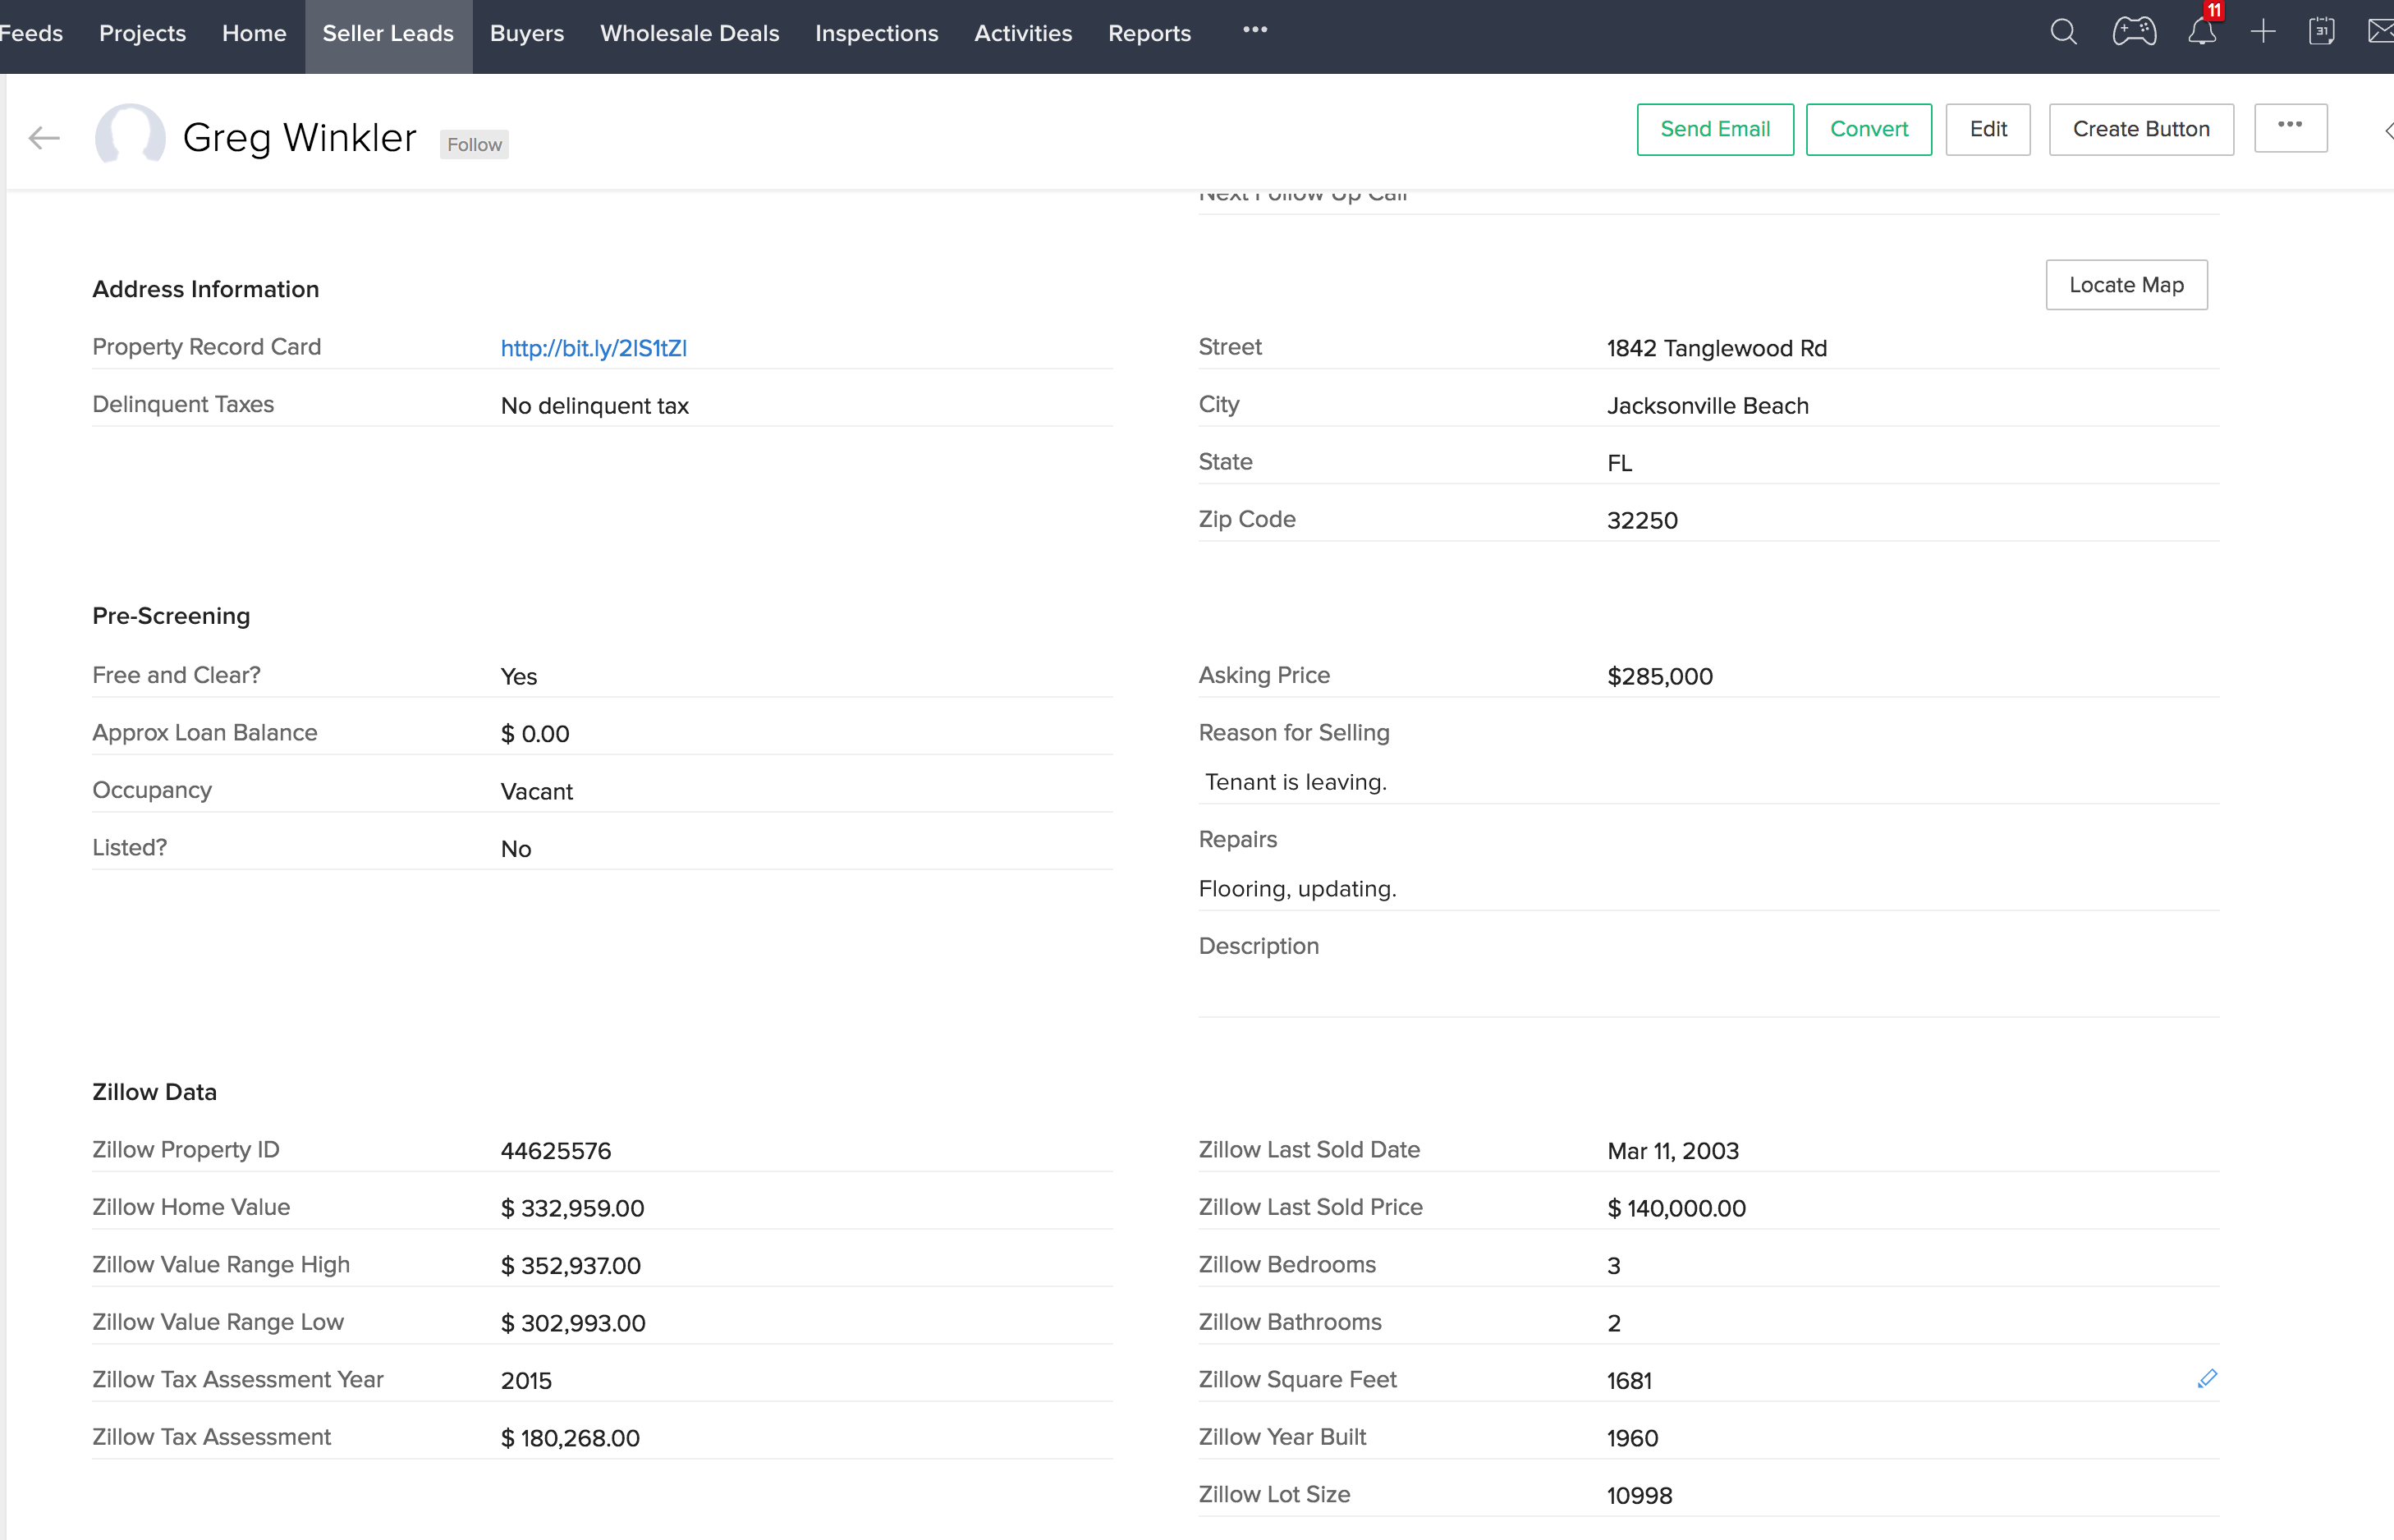Screen dimensions: 2394x1540
Task: Open the calendar icon
Action: (x=2322, y=32)
